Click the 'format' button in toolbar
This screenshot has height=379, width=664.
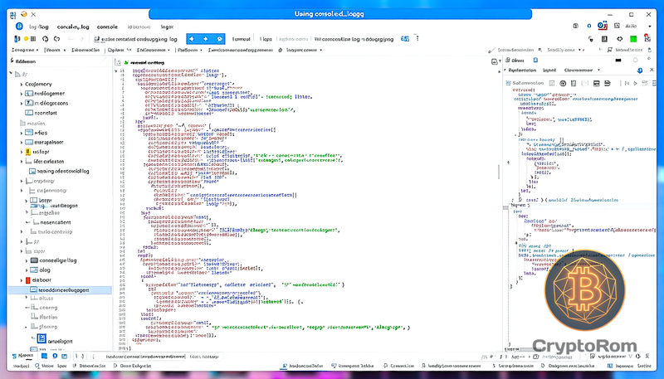click(241, 39)
